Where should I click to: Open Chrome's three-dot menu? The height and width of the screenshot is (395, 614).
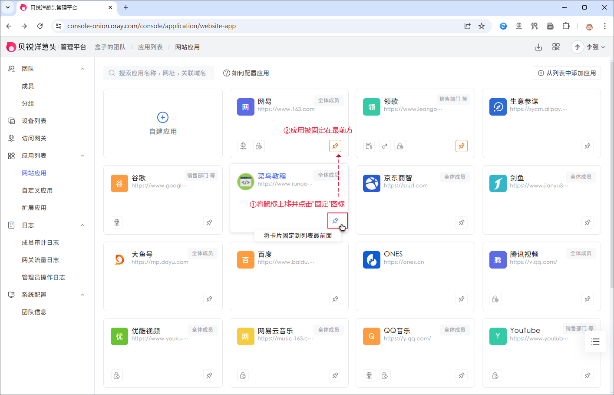coord(604,26)
